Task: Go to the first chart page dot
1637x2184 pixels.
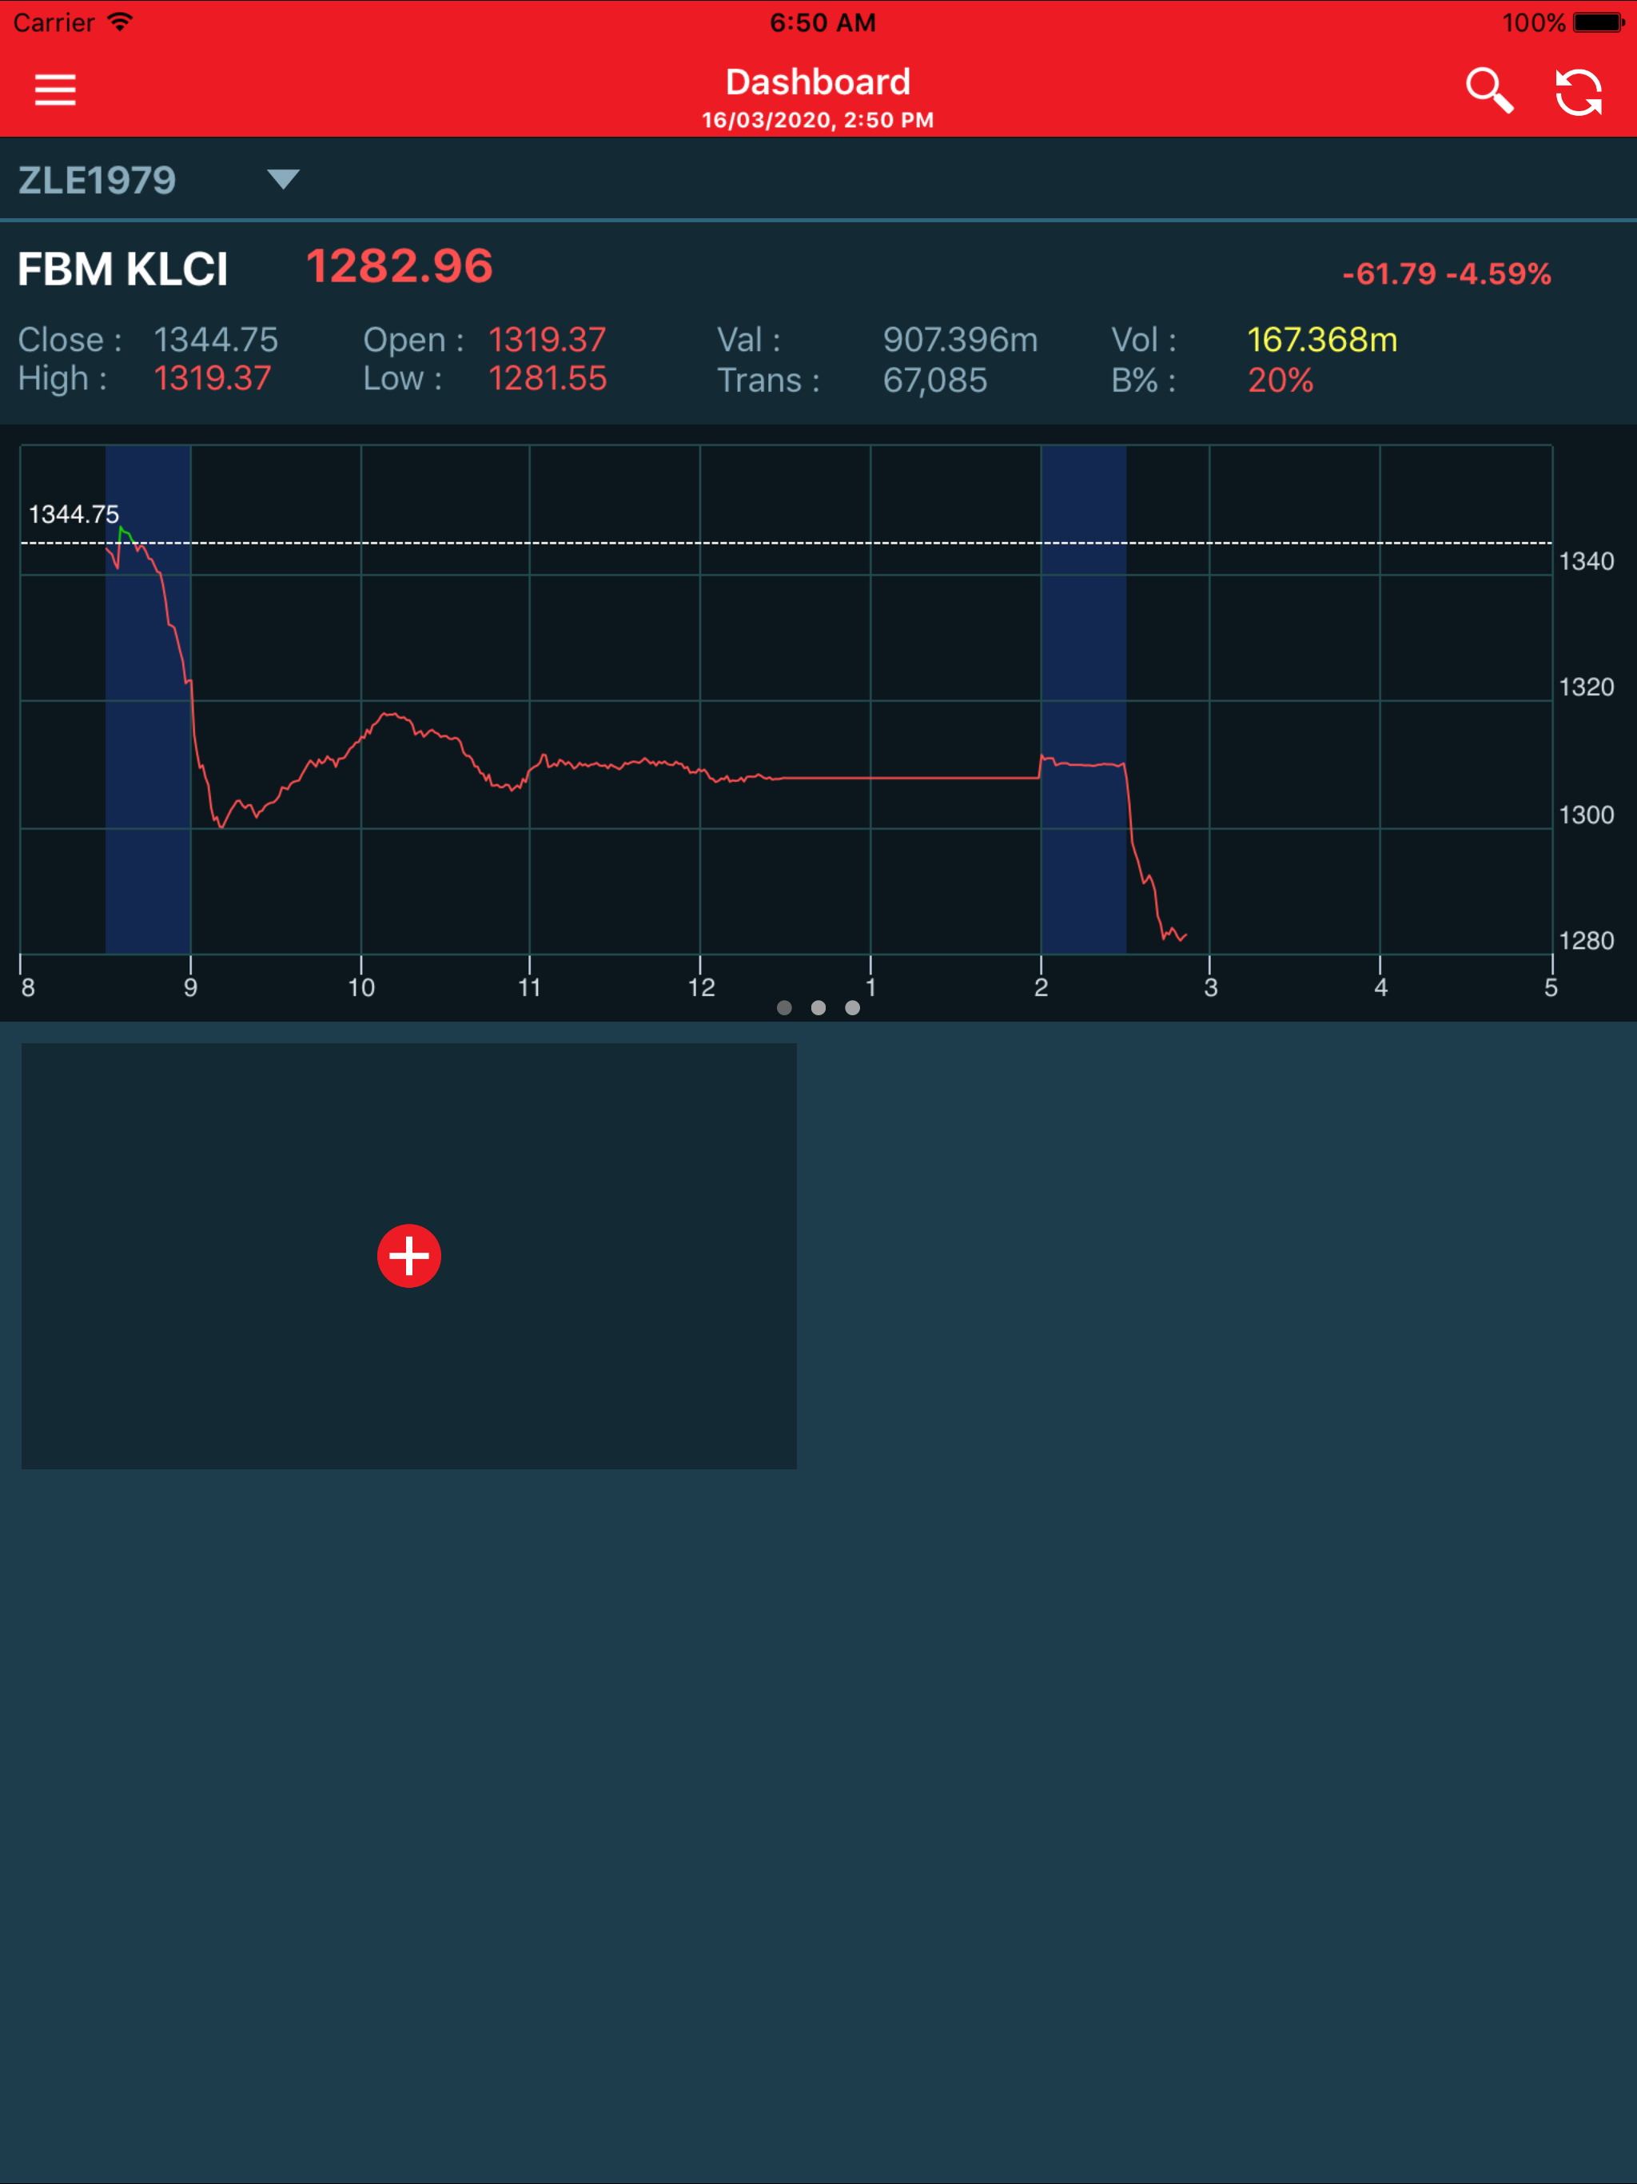Action: 784,1007
